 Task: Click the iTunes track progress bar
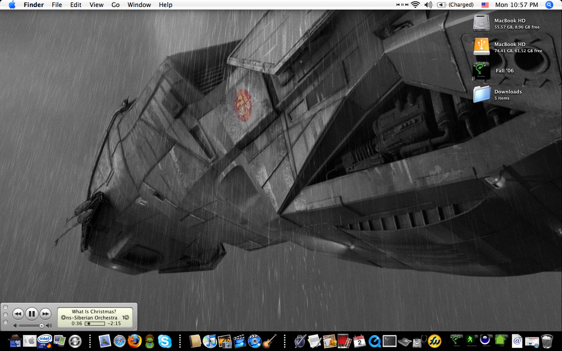(95, 323)
